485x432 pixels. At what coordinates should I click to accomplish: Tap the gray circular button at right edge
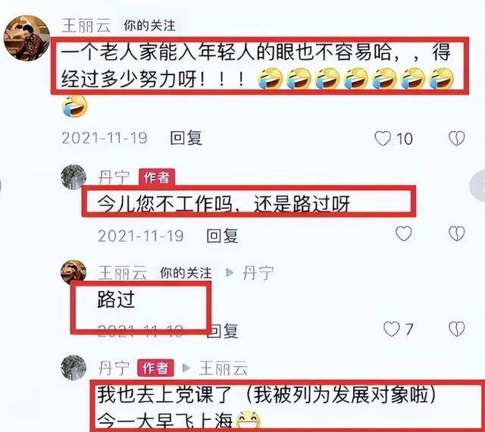pos(478,186)
